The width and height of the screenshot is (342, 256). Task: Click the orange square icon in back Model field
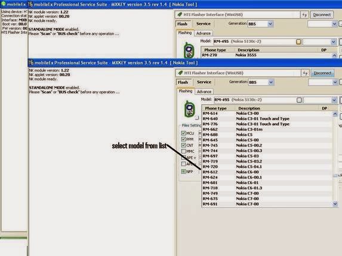[298, 42]
